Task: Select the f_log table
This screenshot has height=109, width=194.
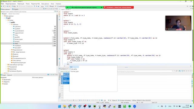Action: 16,35
